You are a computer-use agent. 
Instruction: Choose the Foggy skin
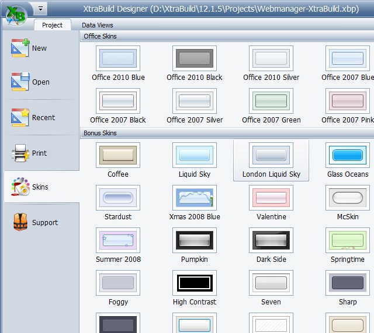pyautogui.click(x=118, y=288)
